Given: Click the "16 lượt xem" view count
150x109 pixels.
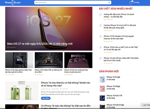Looking at the screenshot, I should [x=108, y=63].
